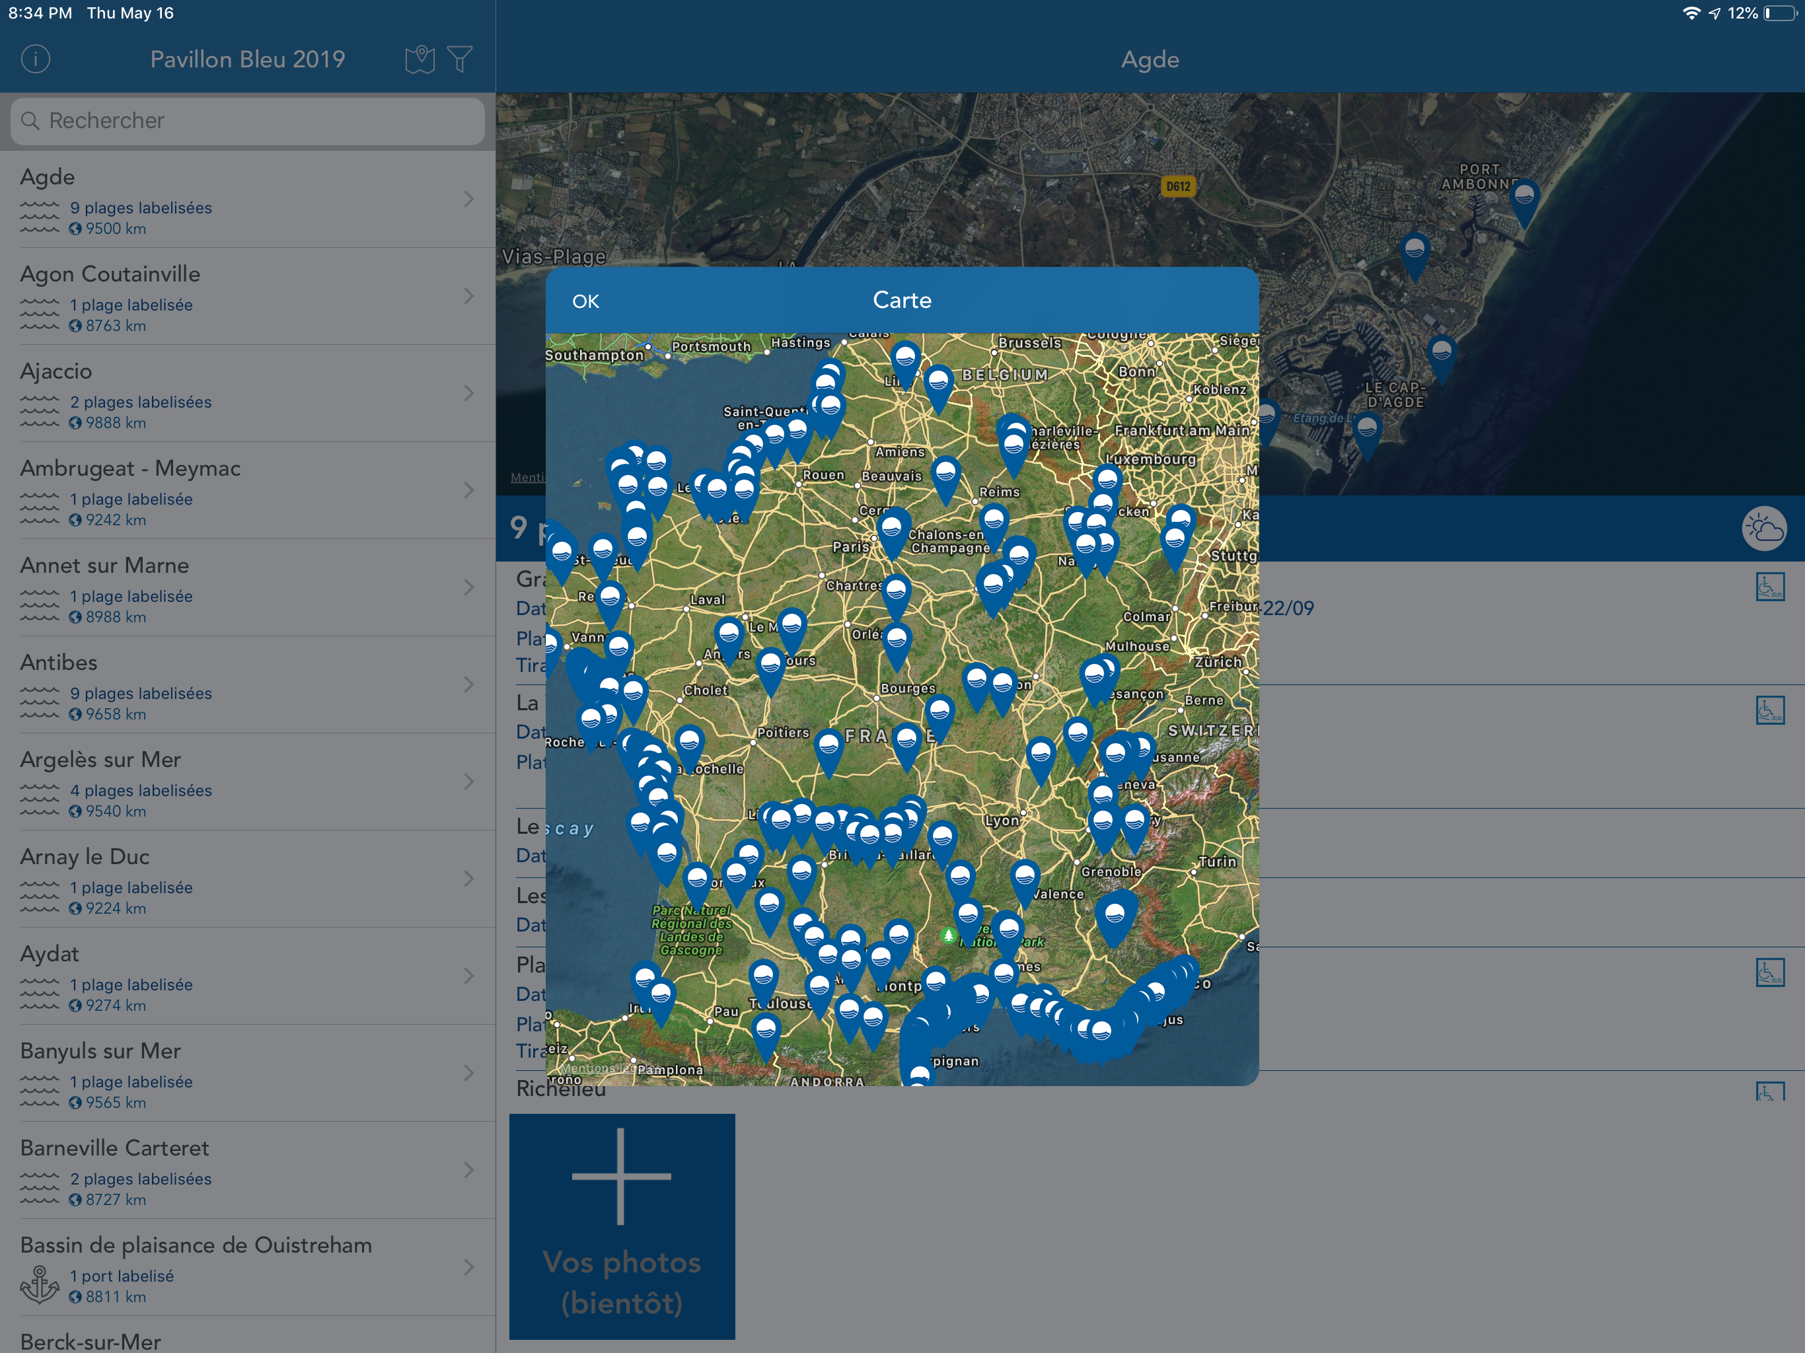
Task: Focus the Rechercher search field
Action: [x=247, y=121]
